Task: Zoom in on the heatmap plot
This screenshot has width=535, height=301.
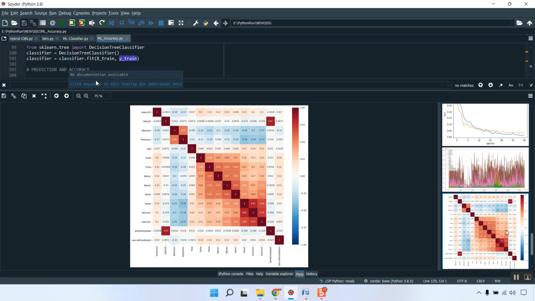Action: coord(86,96)
